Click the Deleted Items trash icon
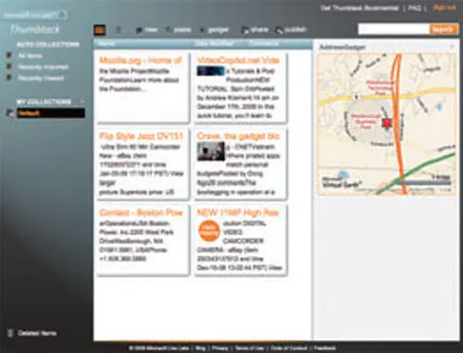 [10, 333]
